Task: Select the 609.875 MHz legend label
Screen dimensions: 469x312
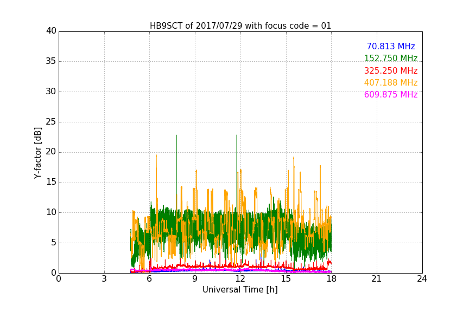Action: coord(391,95)
